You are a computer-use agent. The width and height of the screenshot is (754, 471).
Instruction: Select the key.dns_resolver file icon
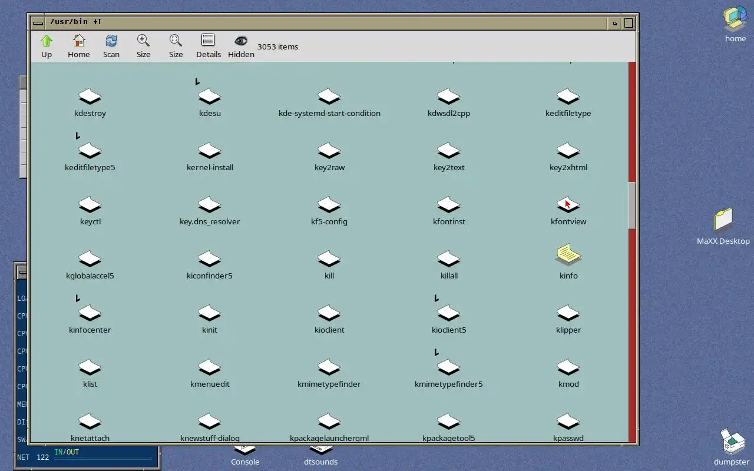(x=210, y=205)
